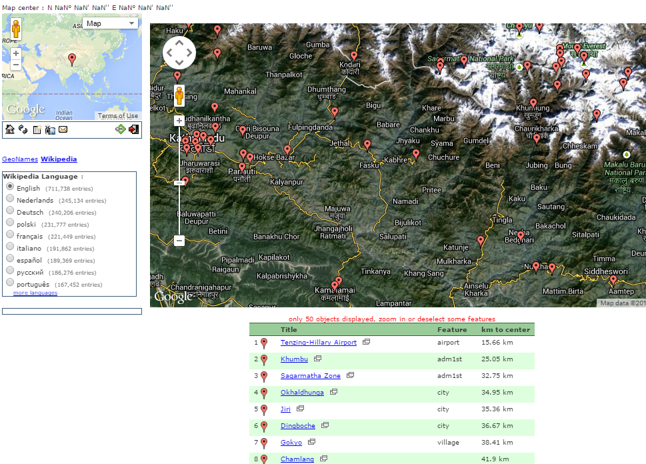Click the pan control on the satellite map
The height and width of the screenshot is (464, 646).
click(x=179, y=53)
